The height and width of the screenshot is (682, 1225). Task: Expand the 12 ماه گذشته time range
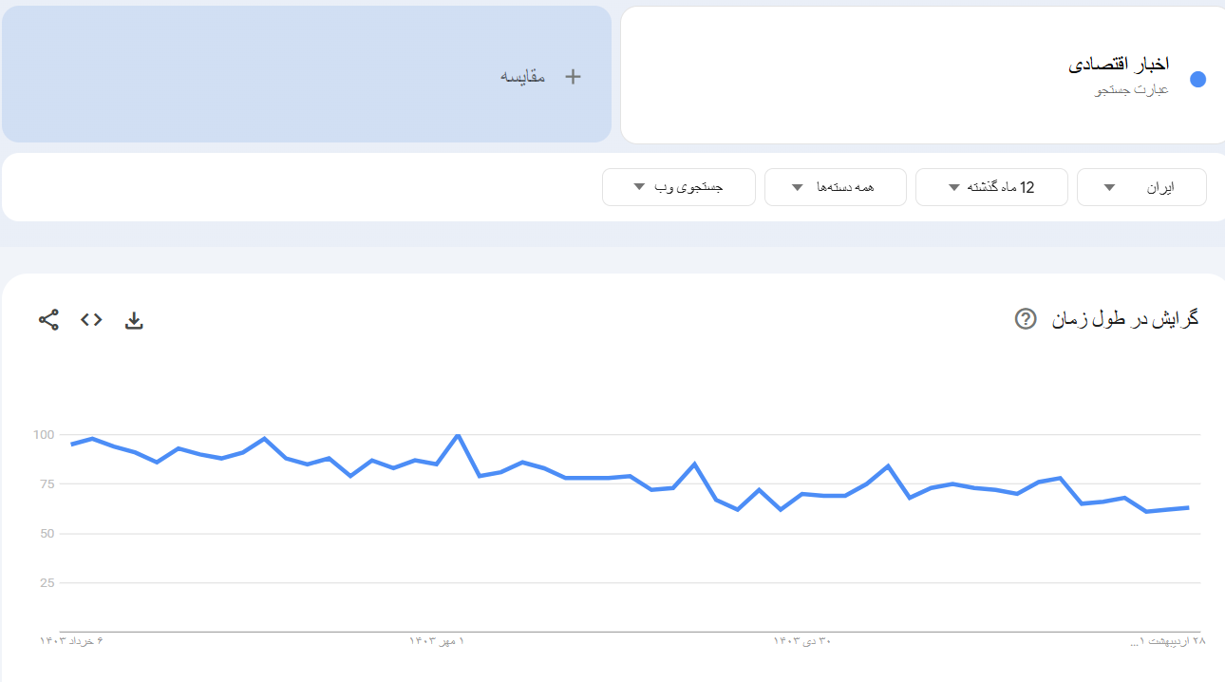(991, 187)
